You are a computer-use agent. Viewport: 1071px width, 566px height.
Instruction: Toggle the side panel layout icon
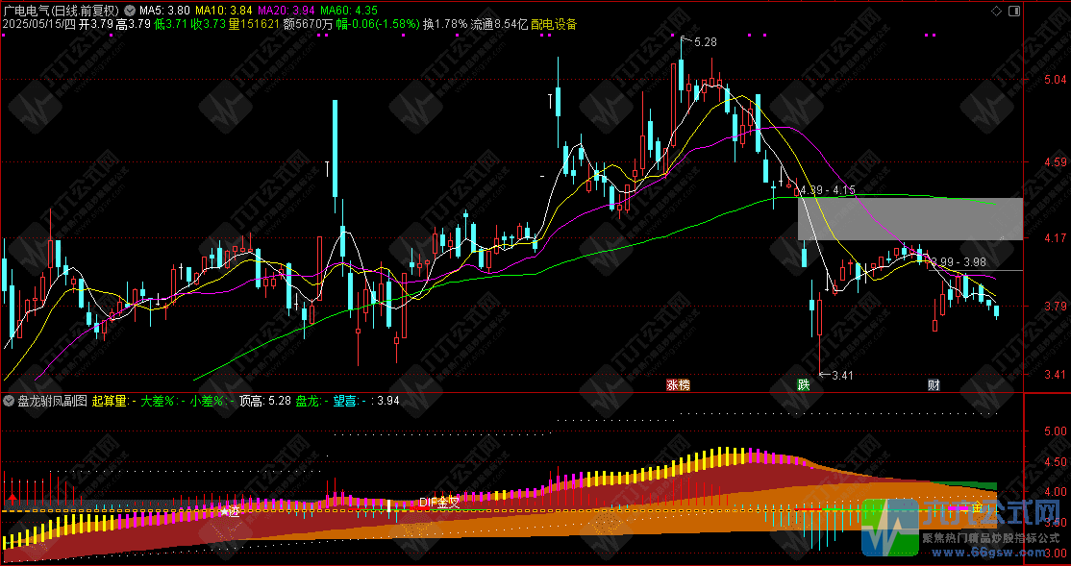point(1013,11)
